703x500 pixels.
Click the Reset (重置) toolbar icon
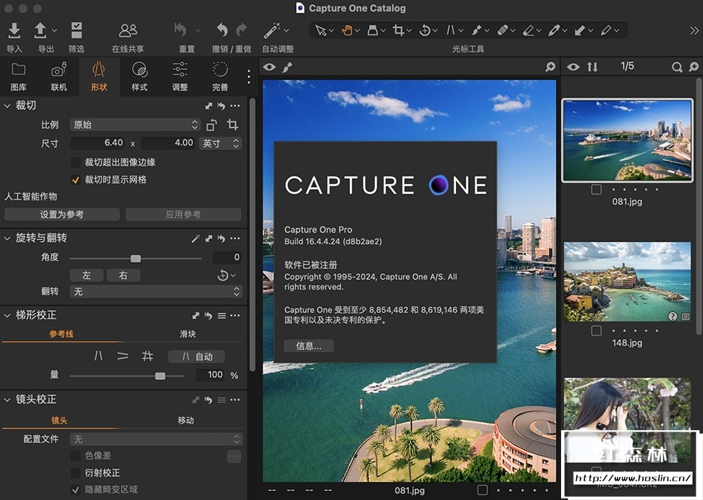coord(181,31)
